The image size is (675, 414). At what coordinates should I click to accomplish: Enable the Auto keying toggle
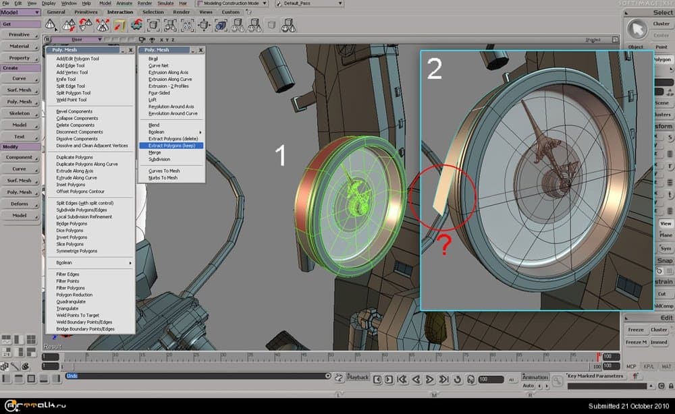[x=529, y=385]
